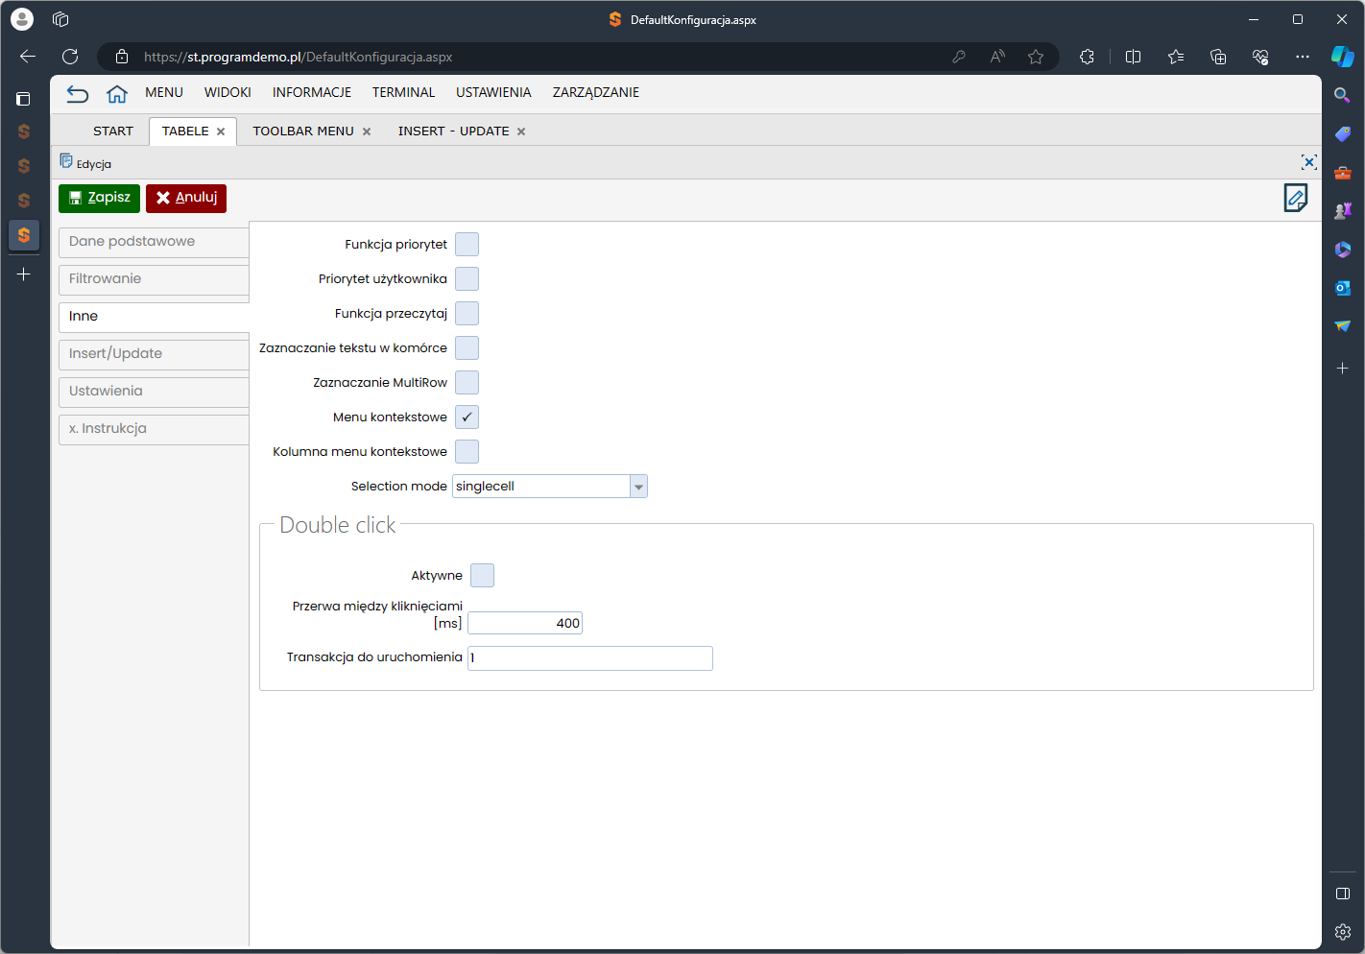
Task: Switch to INSERT - UPDATE tab
Action: pyautogui.click(x=453, y=131)
